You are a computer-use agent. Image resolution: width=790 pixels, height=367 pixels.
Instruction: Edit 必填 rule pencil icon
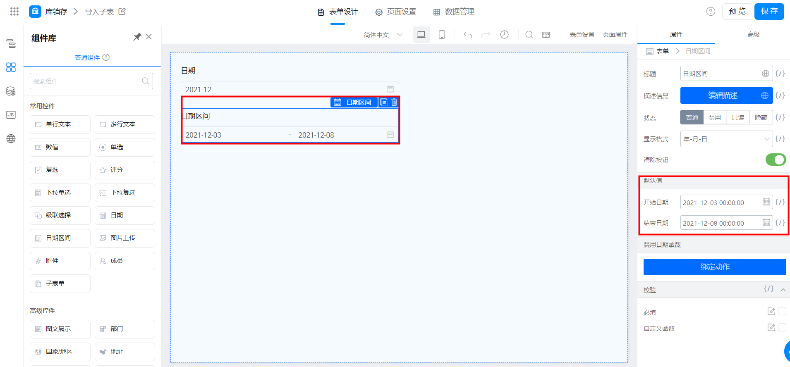pos(771,311)
